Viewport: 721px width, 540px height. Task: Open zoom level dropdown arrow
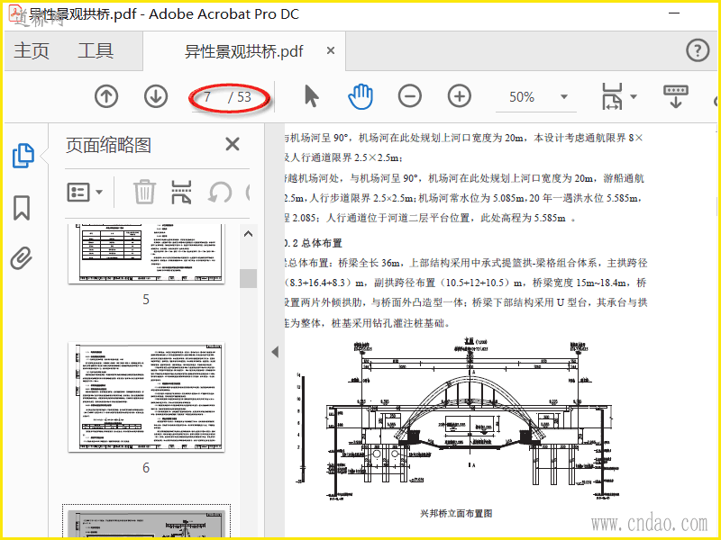coord(564,97)
